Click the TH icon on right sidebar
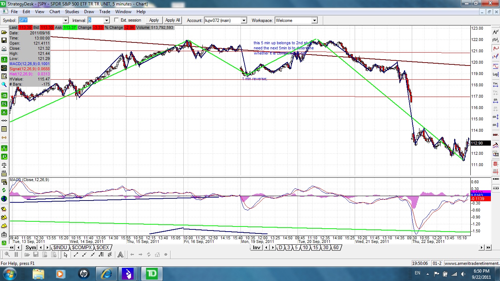Image resolution: width=500 pixels, height=281 pixels. point(496,85)
